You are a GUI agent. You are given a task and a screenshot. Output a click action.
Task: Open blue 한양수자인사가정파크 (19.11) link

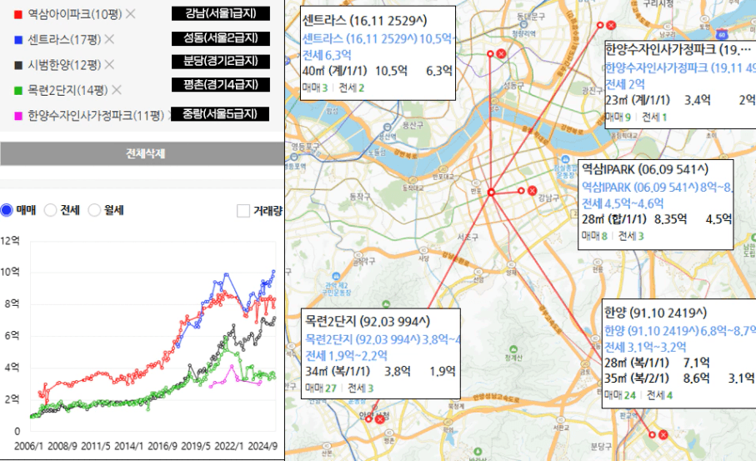(x=680, y=68)
